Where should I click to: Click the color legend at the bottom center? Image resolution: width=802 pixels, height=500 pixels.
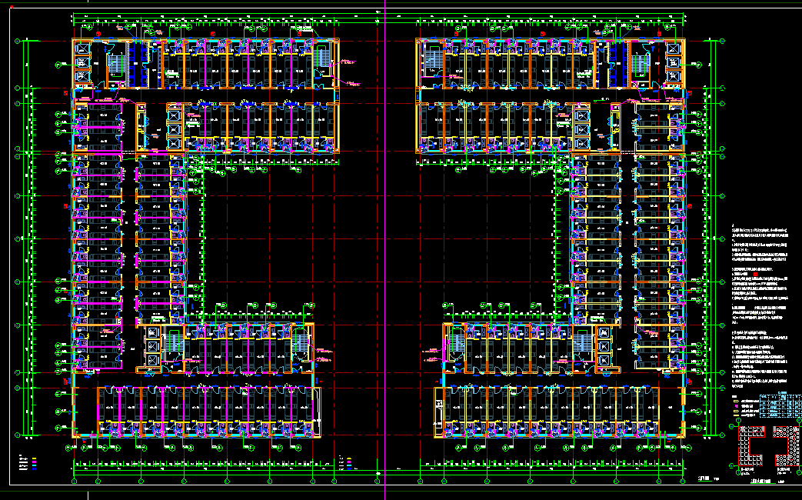click(x=345, y=462)
